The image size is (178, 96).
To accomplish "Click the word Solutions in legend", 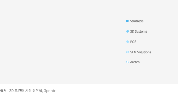I will coord(144,52).
